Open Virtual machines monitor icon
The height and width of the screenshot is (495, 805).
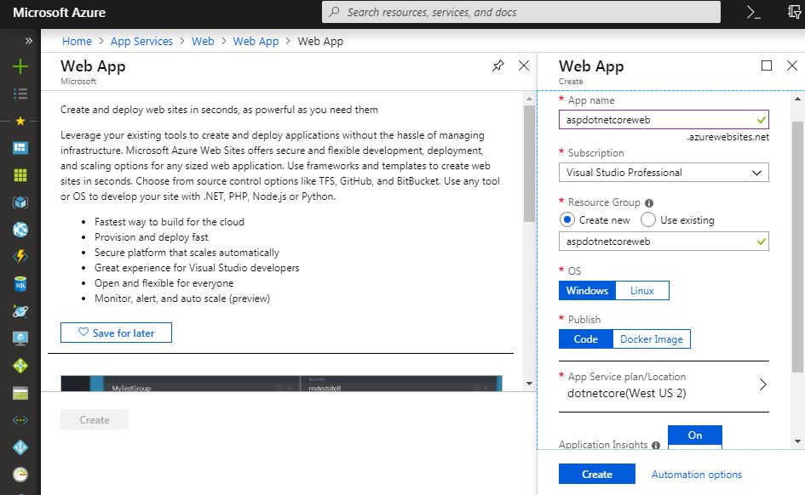20,339
